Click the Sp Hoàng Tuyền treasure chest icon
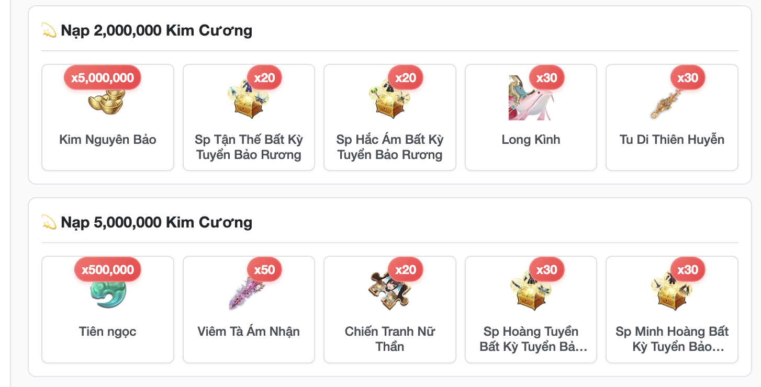This screenshot has height=387, width=761. (531, 290)
